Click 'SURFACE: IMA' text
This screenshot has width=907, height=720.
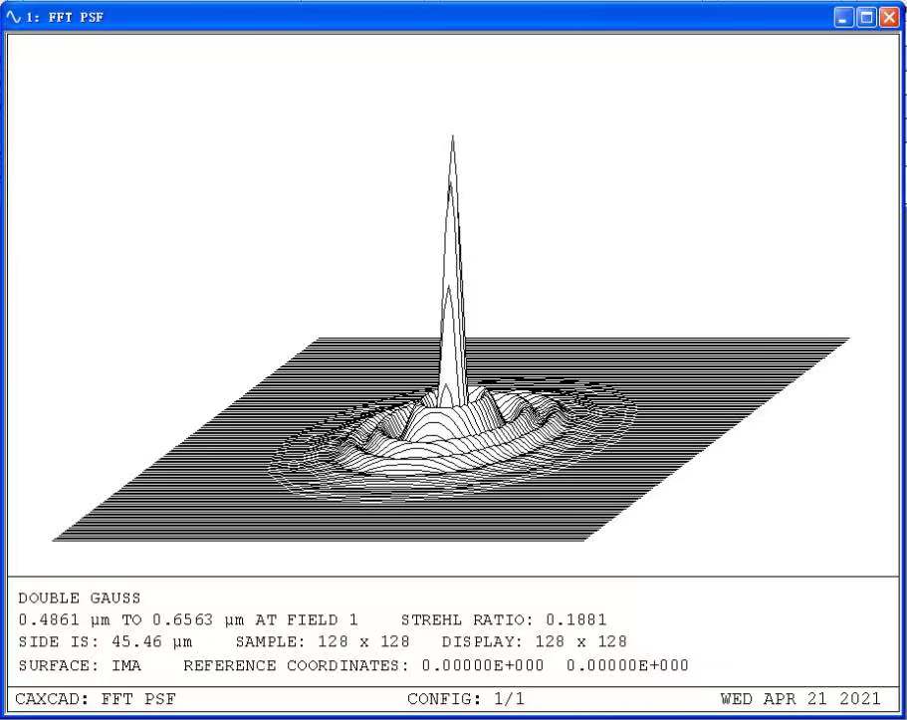(80, 665)
